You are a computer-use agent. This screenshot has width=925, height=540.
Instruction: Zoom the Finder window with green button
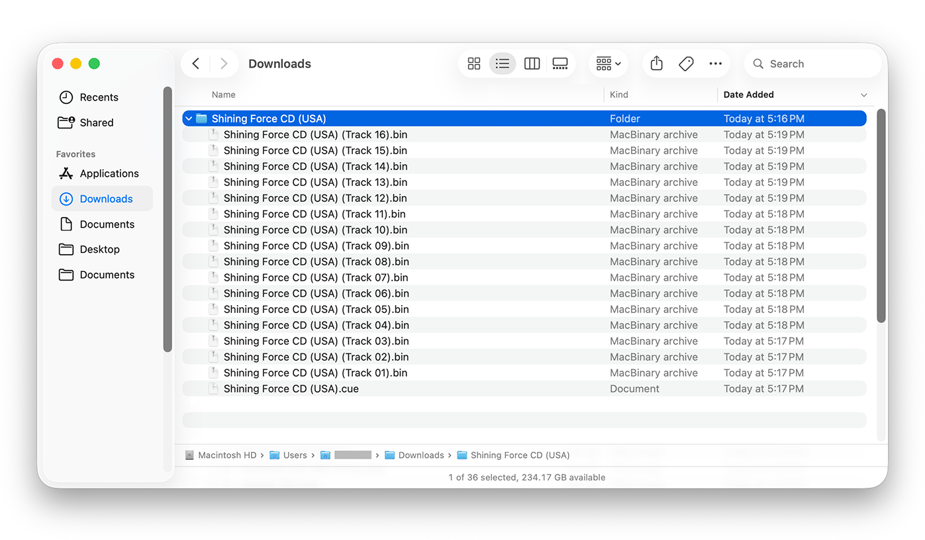tap(94, 64)
